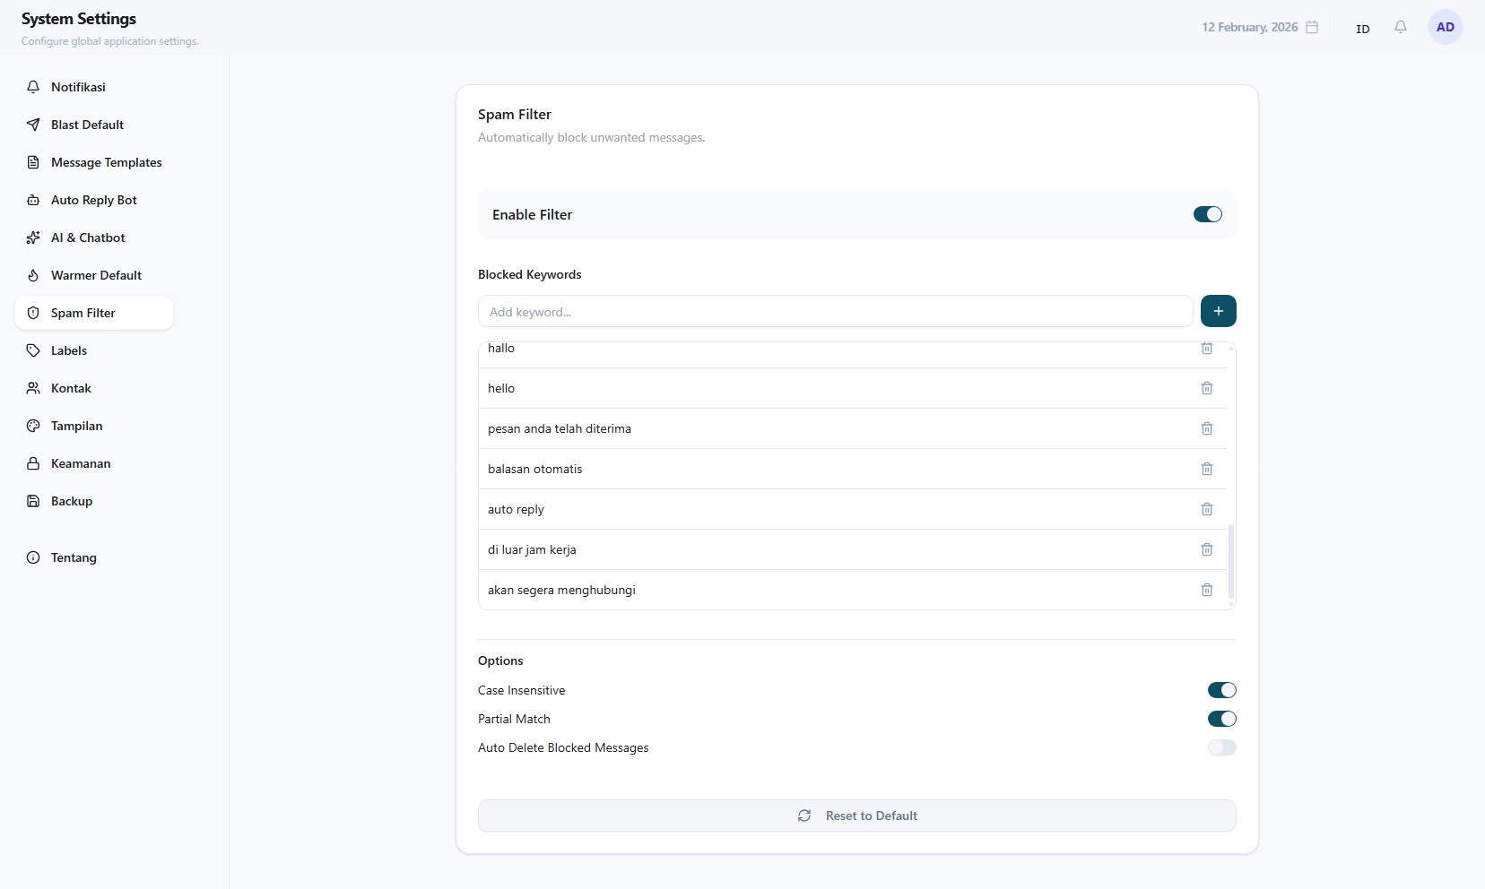Open the AD user avatar menu
This screenshot has height=889, width=1485.
[1445, 27]
